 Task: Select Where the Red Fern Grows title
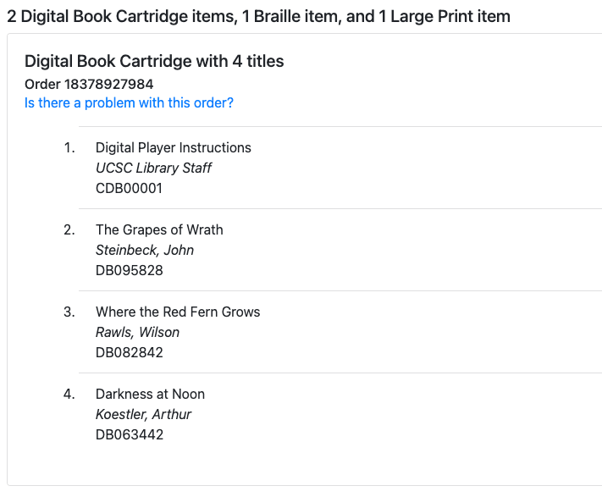tap(178, 312)
